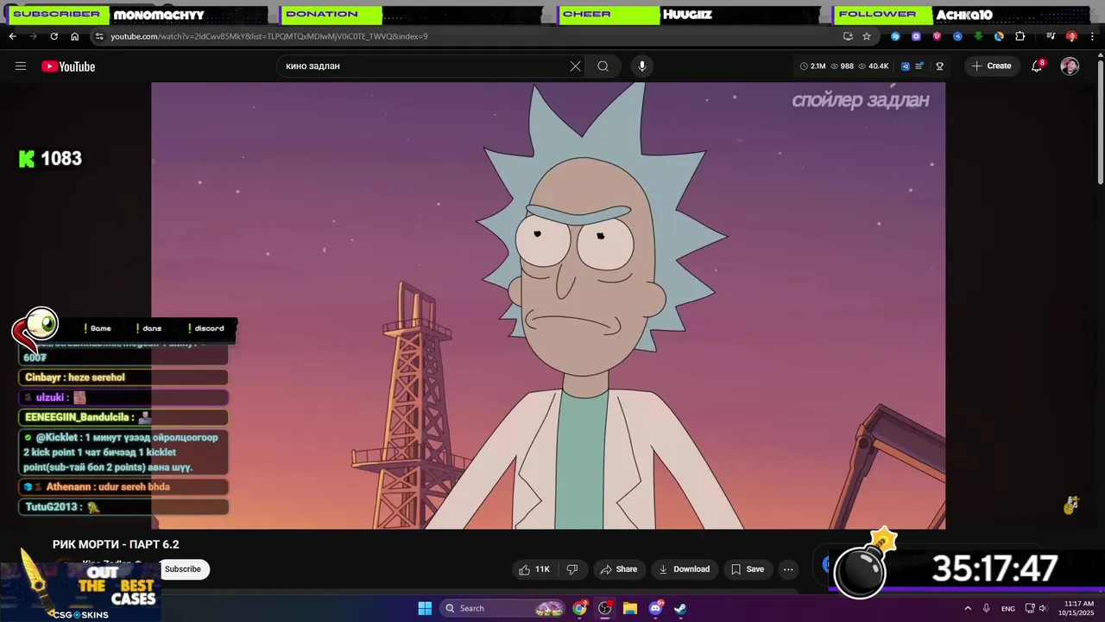Click the !game command label
1105x622 pixels.
click(98, 328)
